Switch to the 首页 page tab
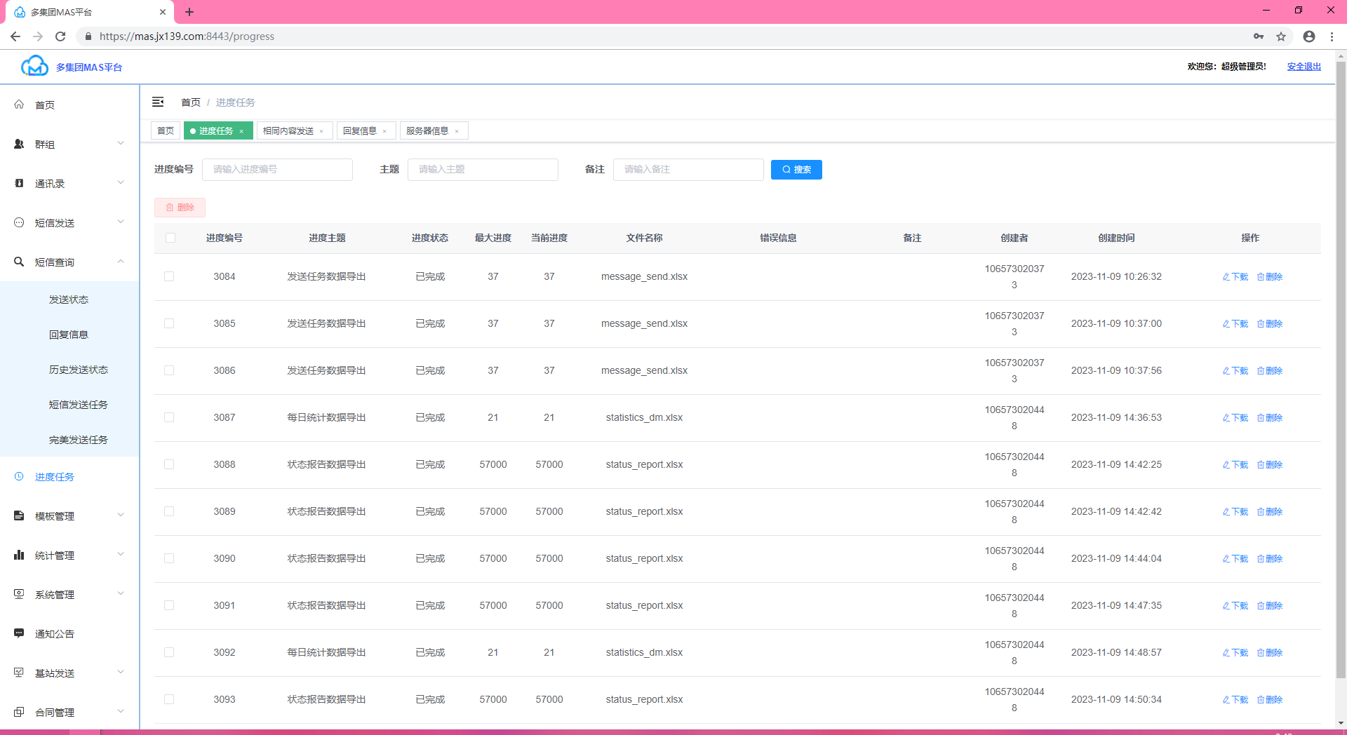1347x735 pixels. pos(166,131)
